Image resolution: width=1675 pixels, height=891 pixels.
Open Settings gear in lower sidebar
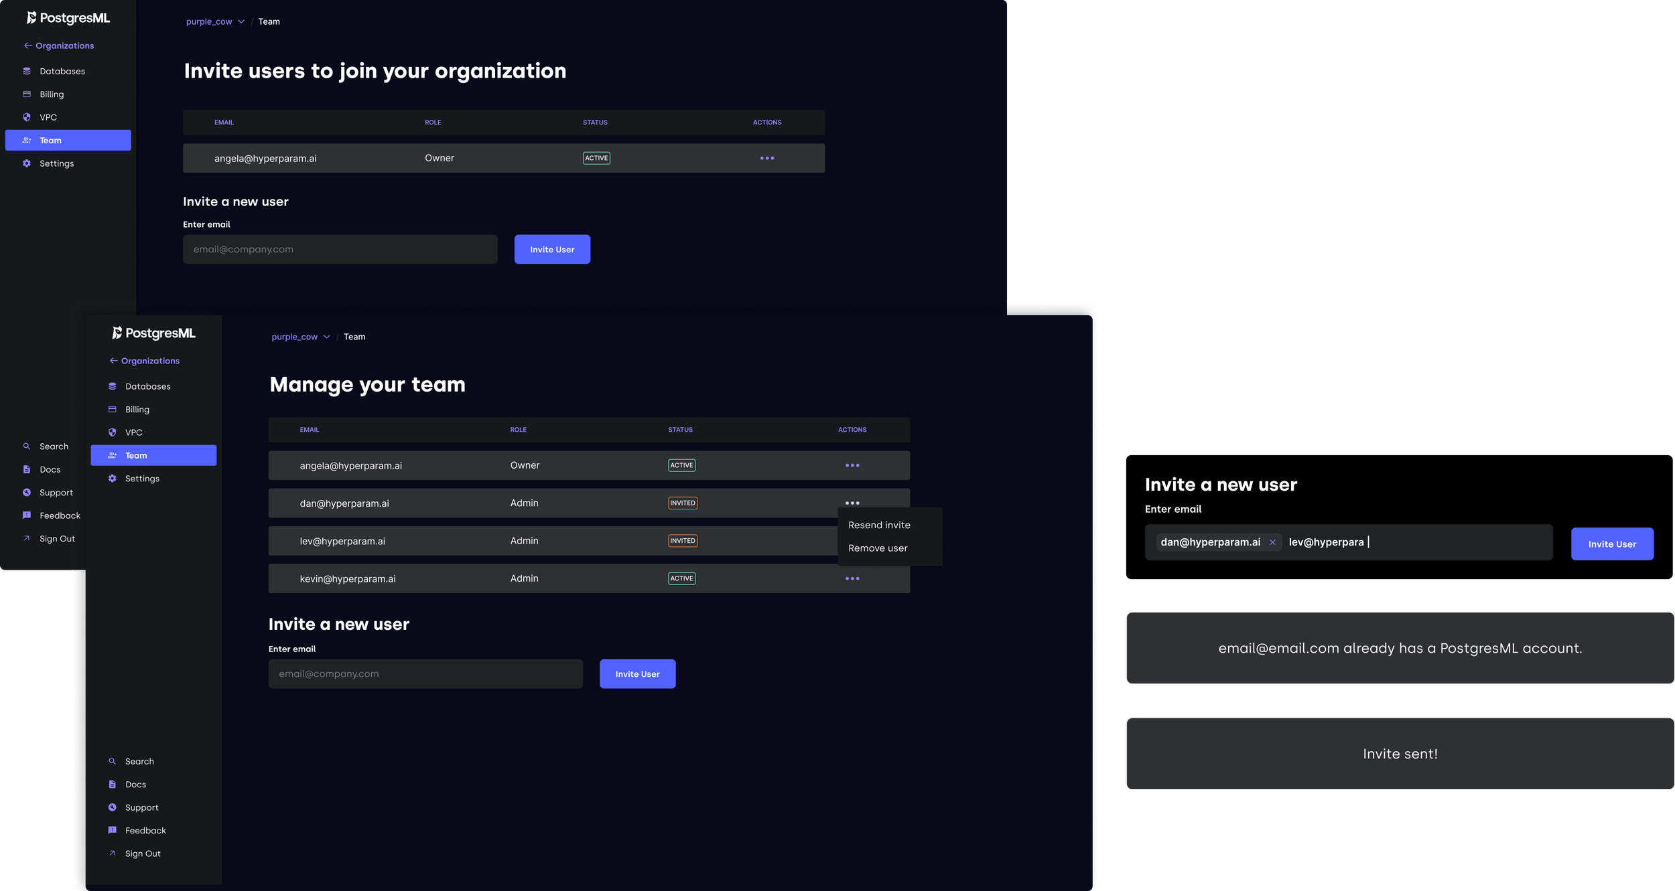click(x=112, y=479)
